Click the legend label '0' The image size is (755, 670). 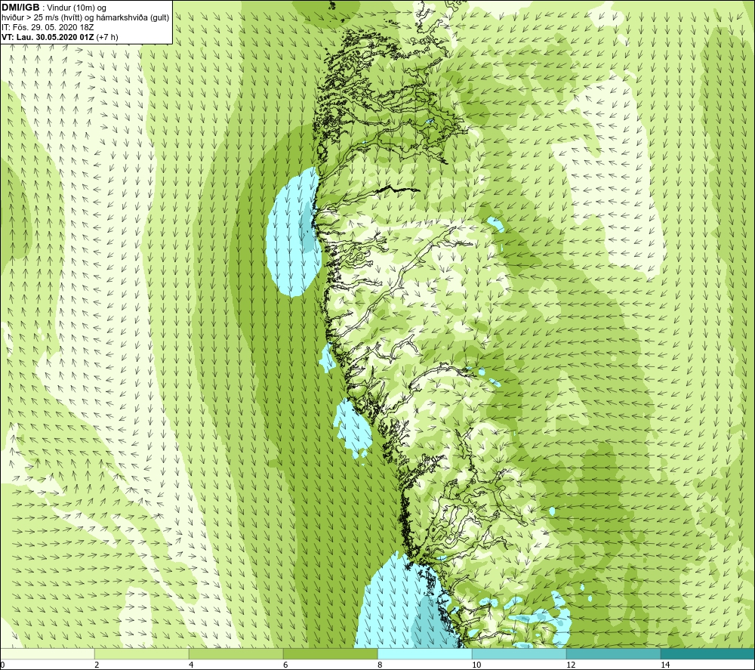coord(2,665)
